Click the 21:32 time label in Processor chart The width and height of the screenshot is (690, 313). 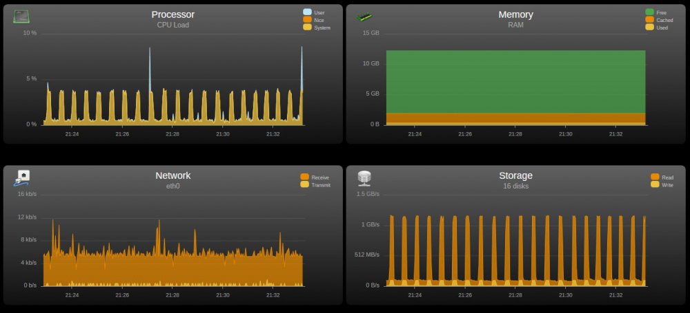pos(273,134)
